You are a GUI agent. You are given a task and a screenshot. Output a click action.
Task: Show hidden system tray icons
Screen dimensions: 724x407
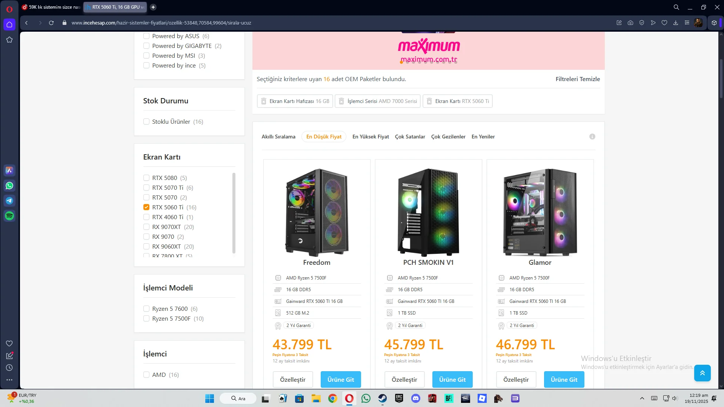pos(642,398)
